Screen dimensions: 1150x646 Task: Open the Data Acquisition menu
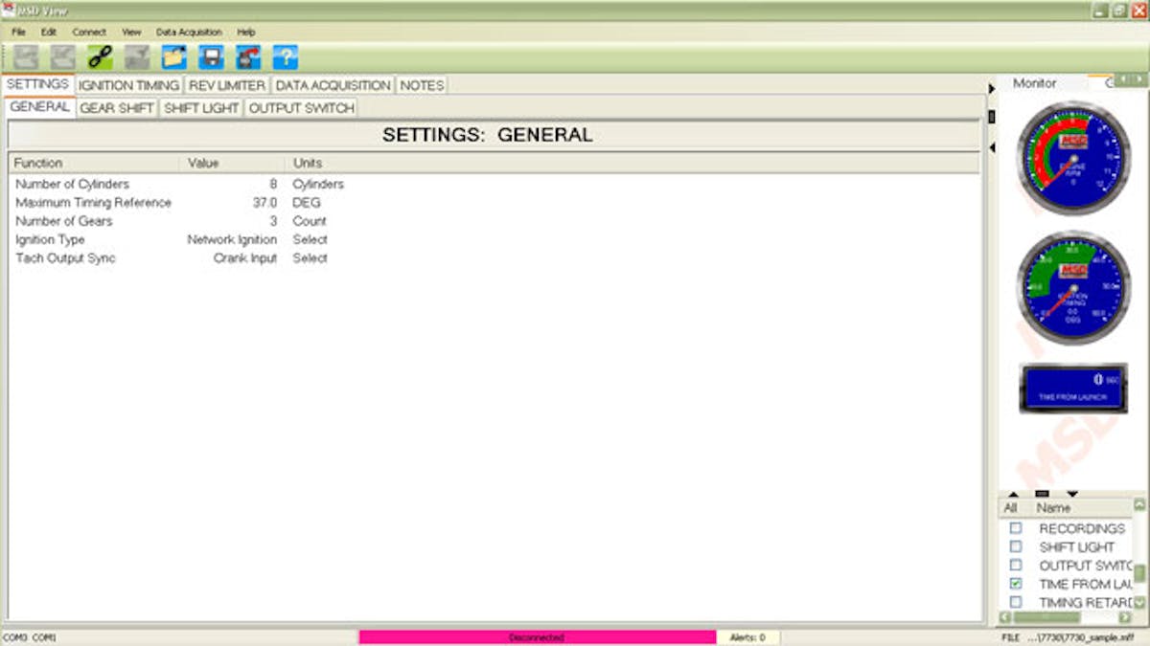click(189, 32)
